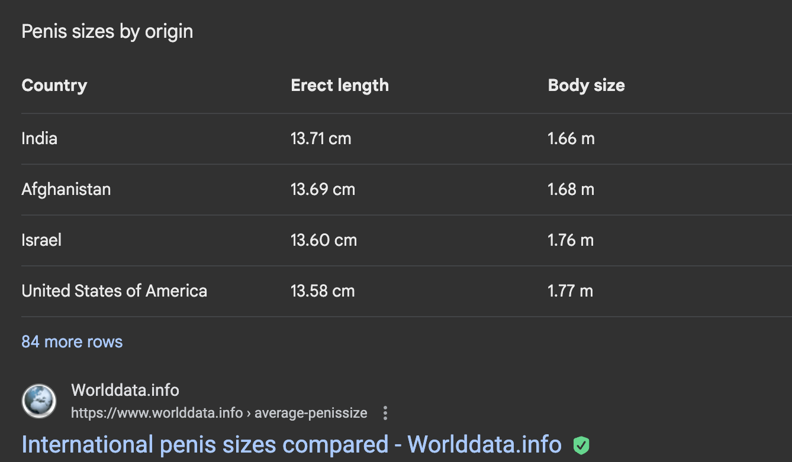Open 'International penis sizes compared' result link
The image size is (792, 462).
pos(292,444)
